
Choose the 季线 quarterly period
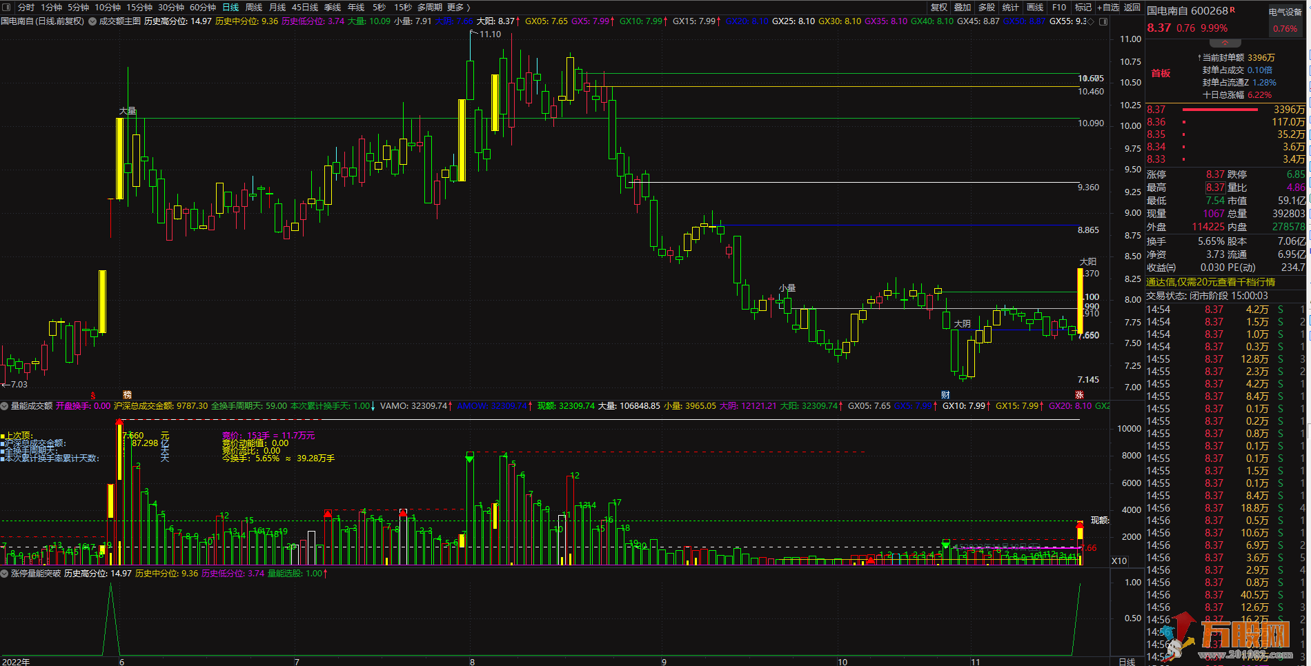point(333,7)
